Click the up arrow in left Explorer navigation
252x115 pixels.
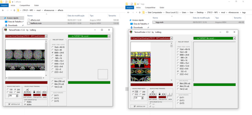tap(13, 10)
